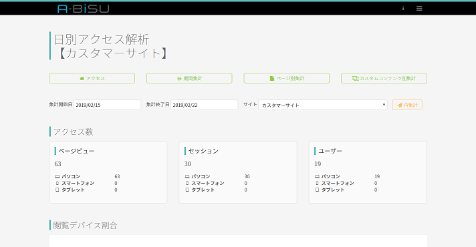The image size is (476, 247).
Task: Click the セッション total 30
Action: point(188,164)
